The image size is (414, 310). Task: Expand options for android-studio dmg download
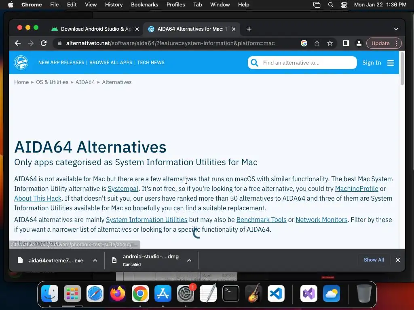click(x=189, y=260)
